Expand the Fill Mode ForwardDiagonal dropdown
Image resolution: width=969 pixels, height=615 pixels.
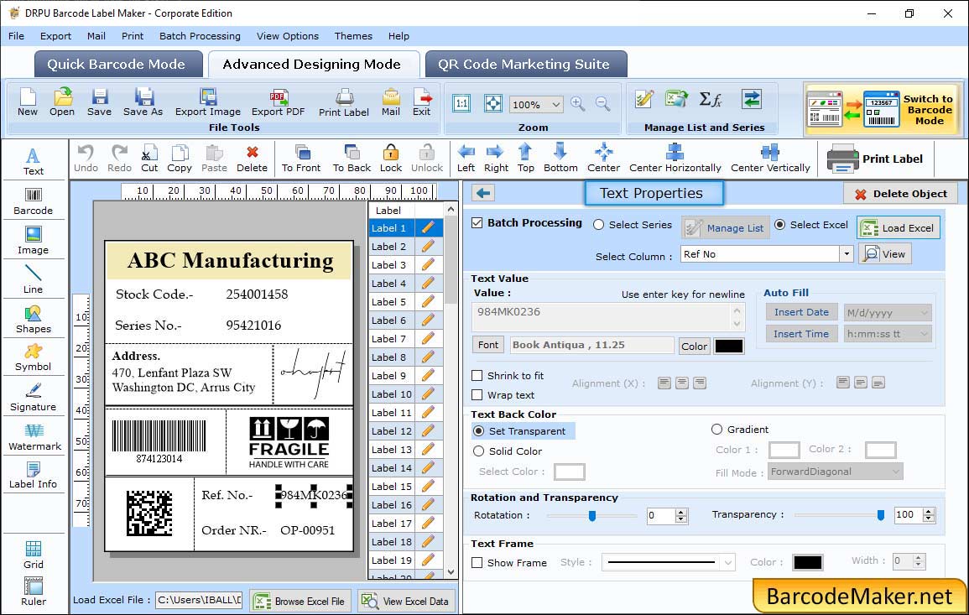pos(895,472)
